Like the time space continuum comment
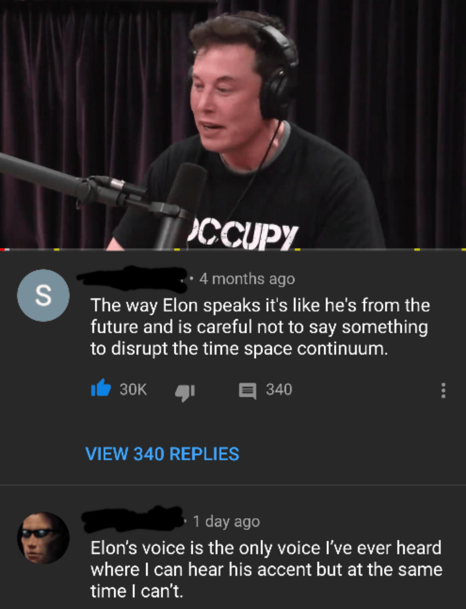Viewport: 466px width, 609px height. click(101, 388)
